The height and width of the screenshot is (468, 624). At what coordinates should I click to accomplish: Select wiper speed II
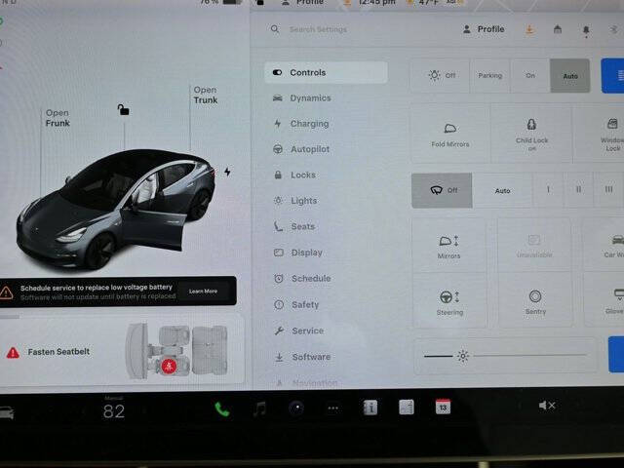pyautogui.click(x=578, y=190)
